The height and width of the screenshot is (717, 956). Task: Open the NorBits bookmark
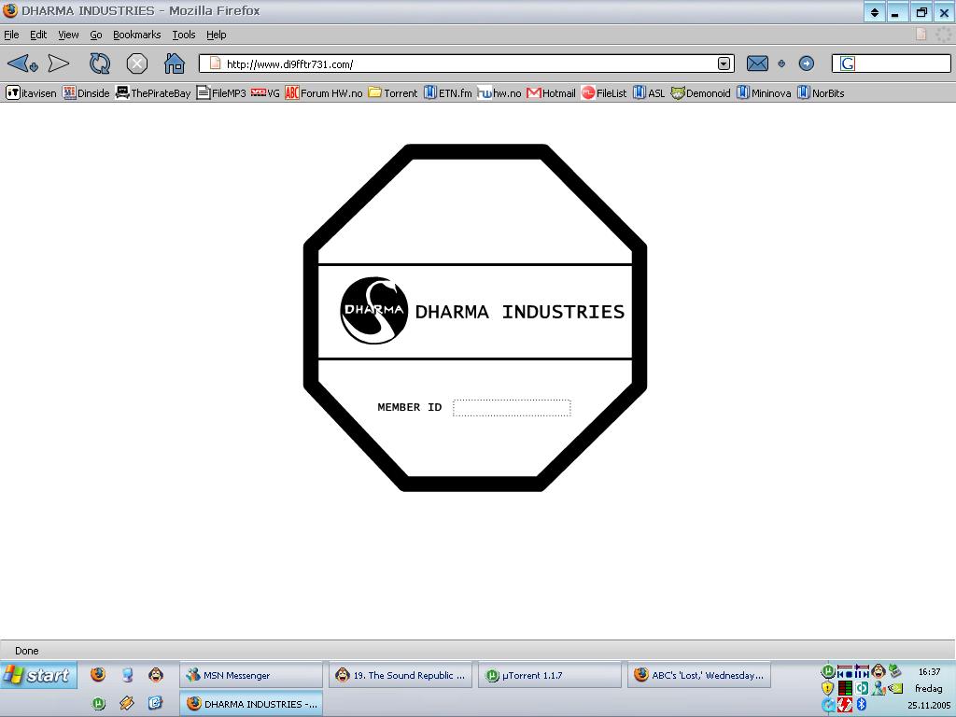(821, 93)
